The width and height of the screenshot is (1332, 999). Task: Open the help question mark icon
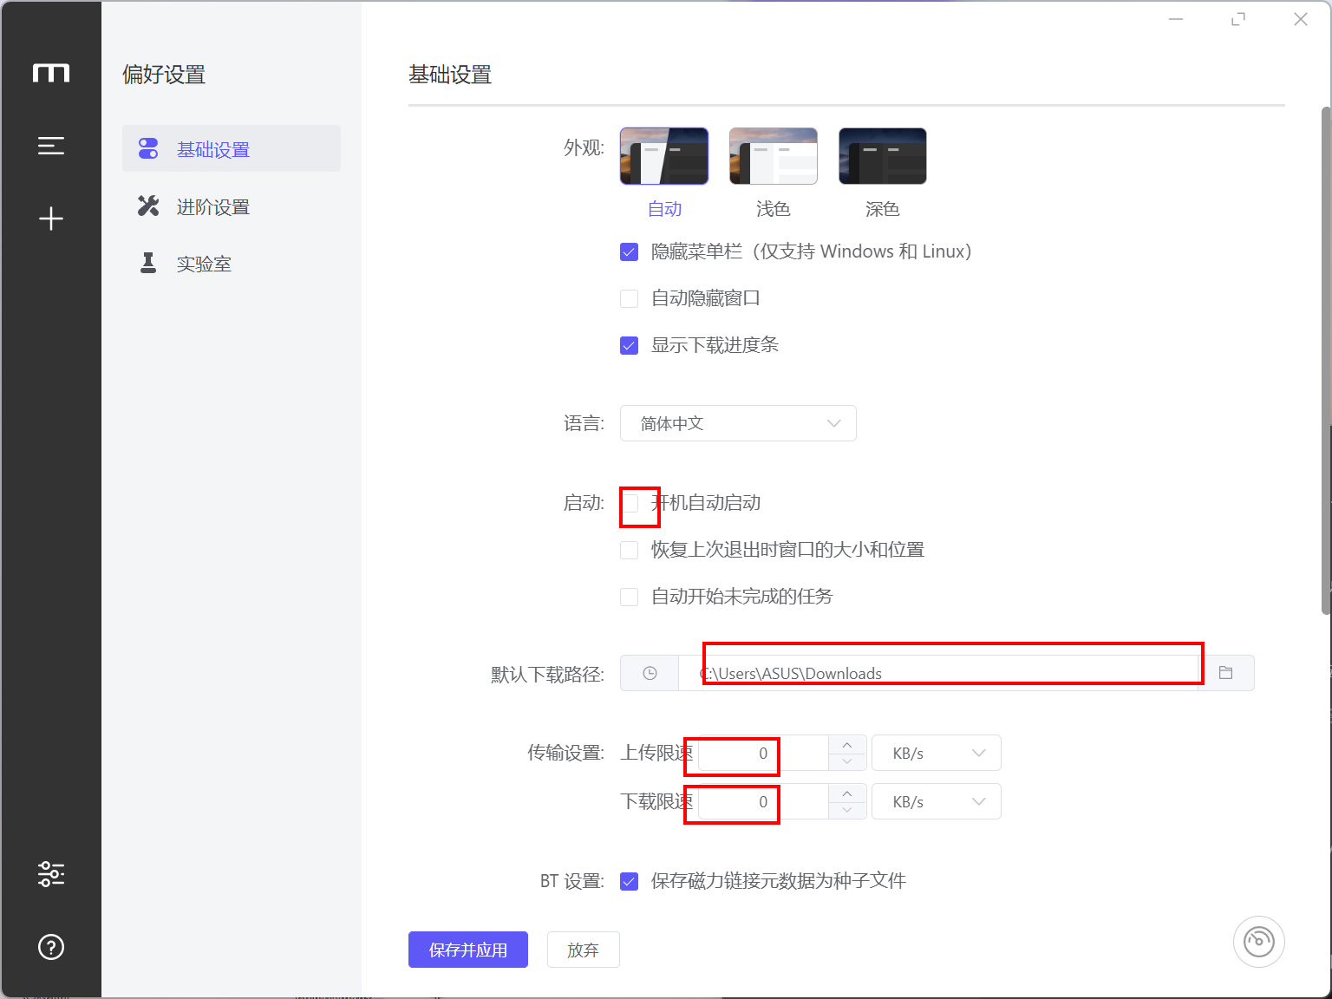51,947
